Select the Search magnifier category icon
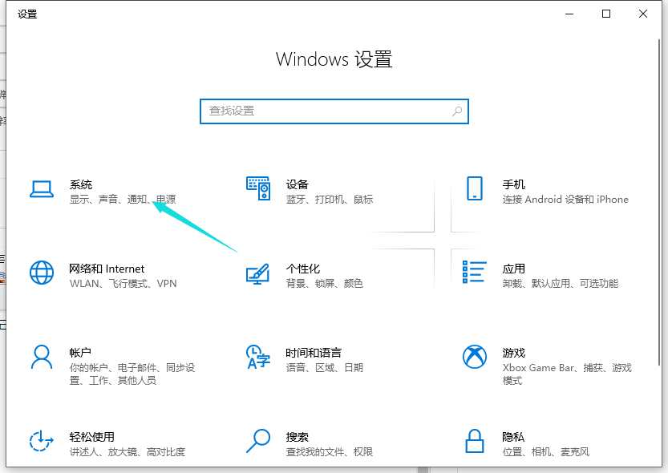The image size is (668, 473). (x=257, y=441)
